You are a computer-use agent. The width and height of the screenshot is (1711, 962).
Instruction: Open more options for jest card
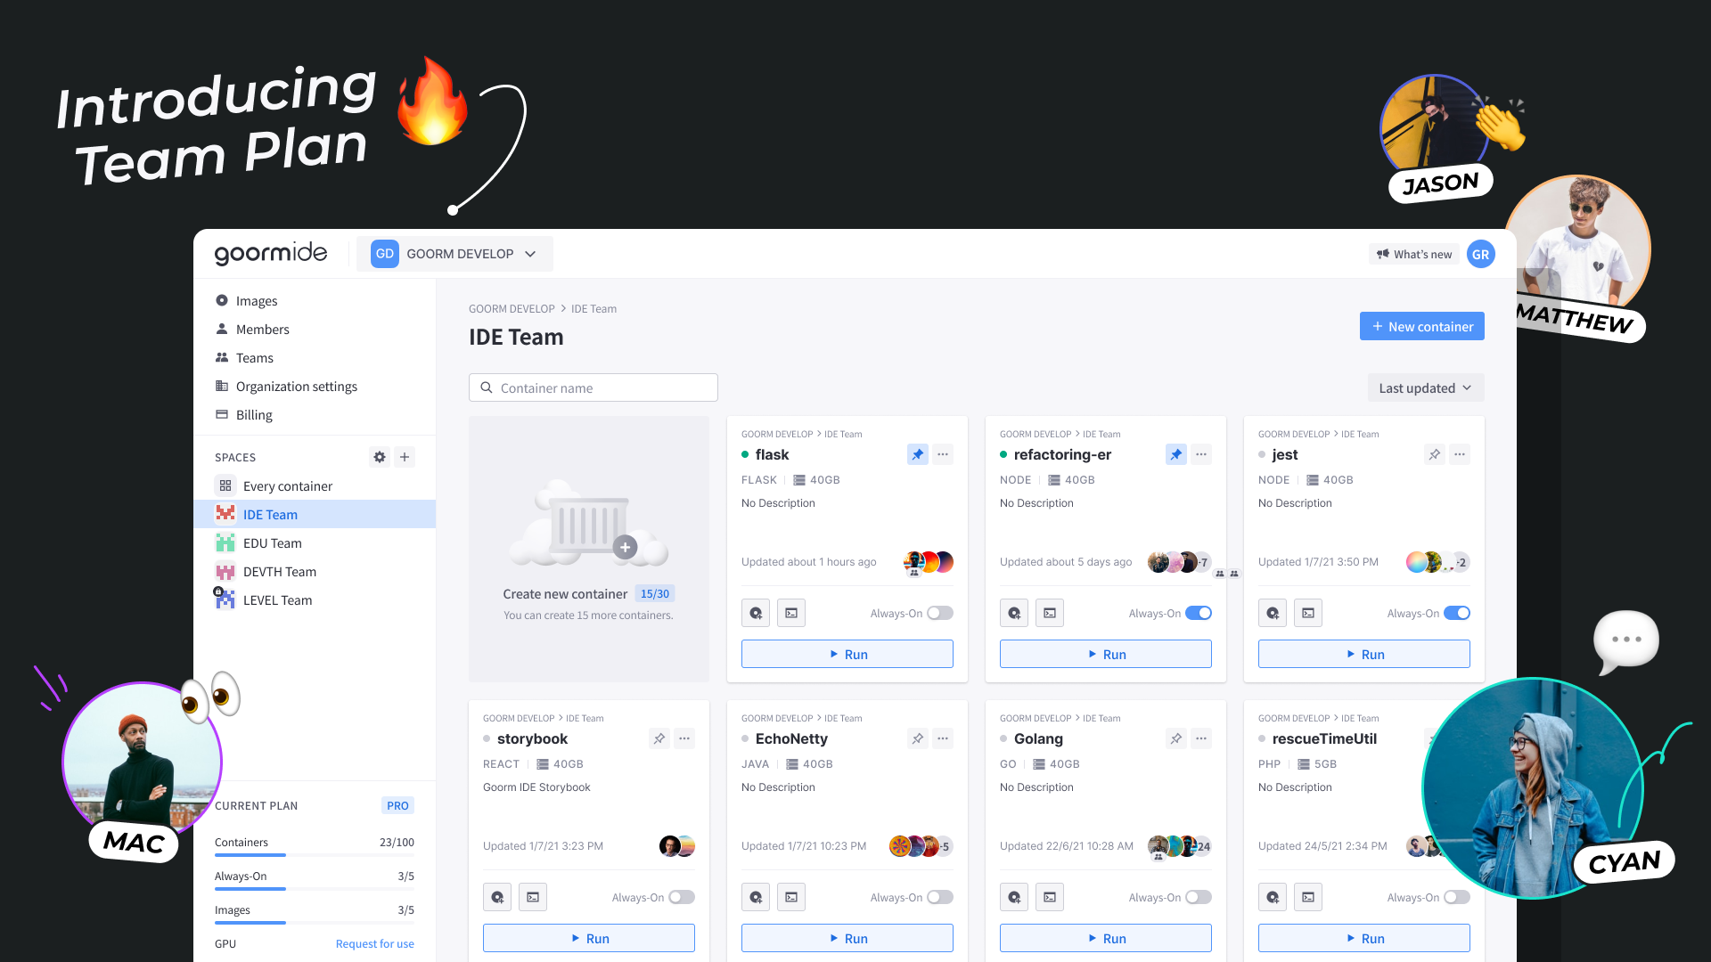(x=1460, y=454)
